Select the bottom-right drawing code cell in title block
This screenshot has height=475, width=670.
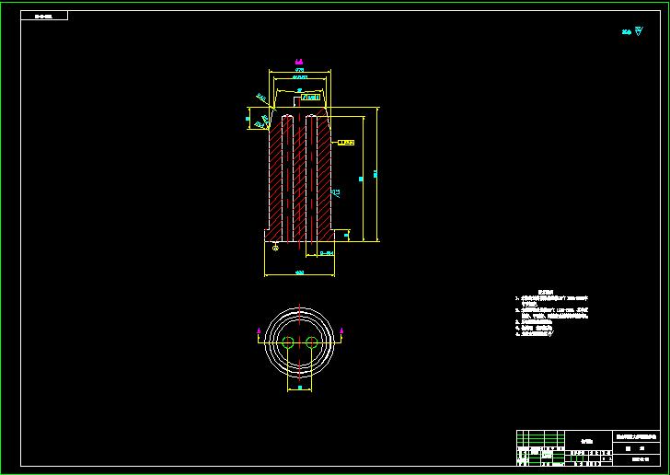point(636,460)
